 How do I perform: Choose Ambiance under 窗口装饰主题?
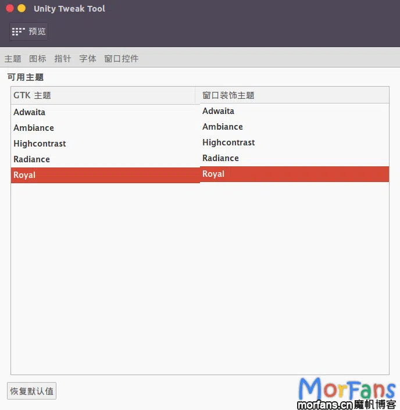[x=294, y=127]
